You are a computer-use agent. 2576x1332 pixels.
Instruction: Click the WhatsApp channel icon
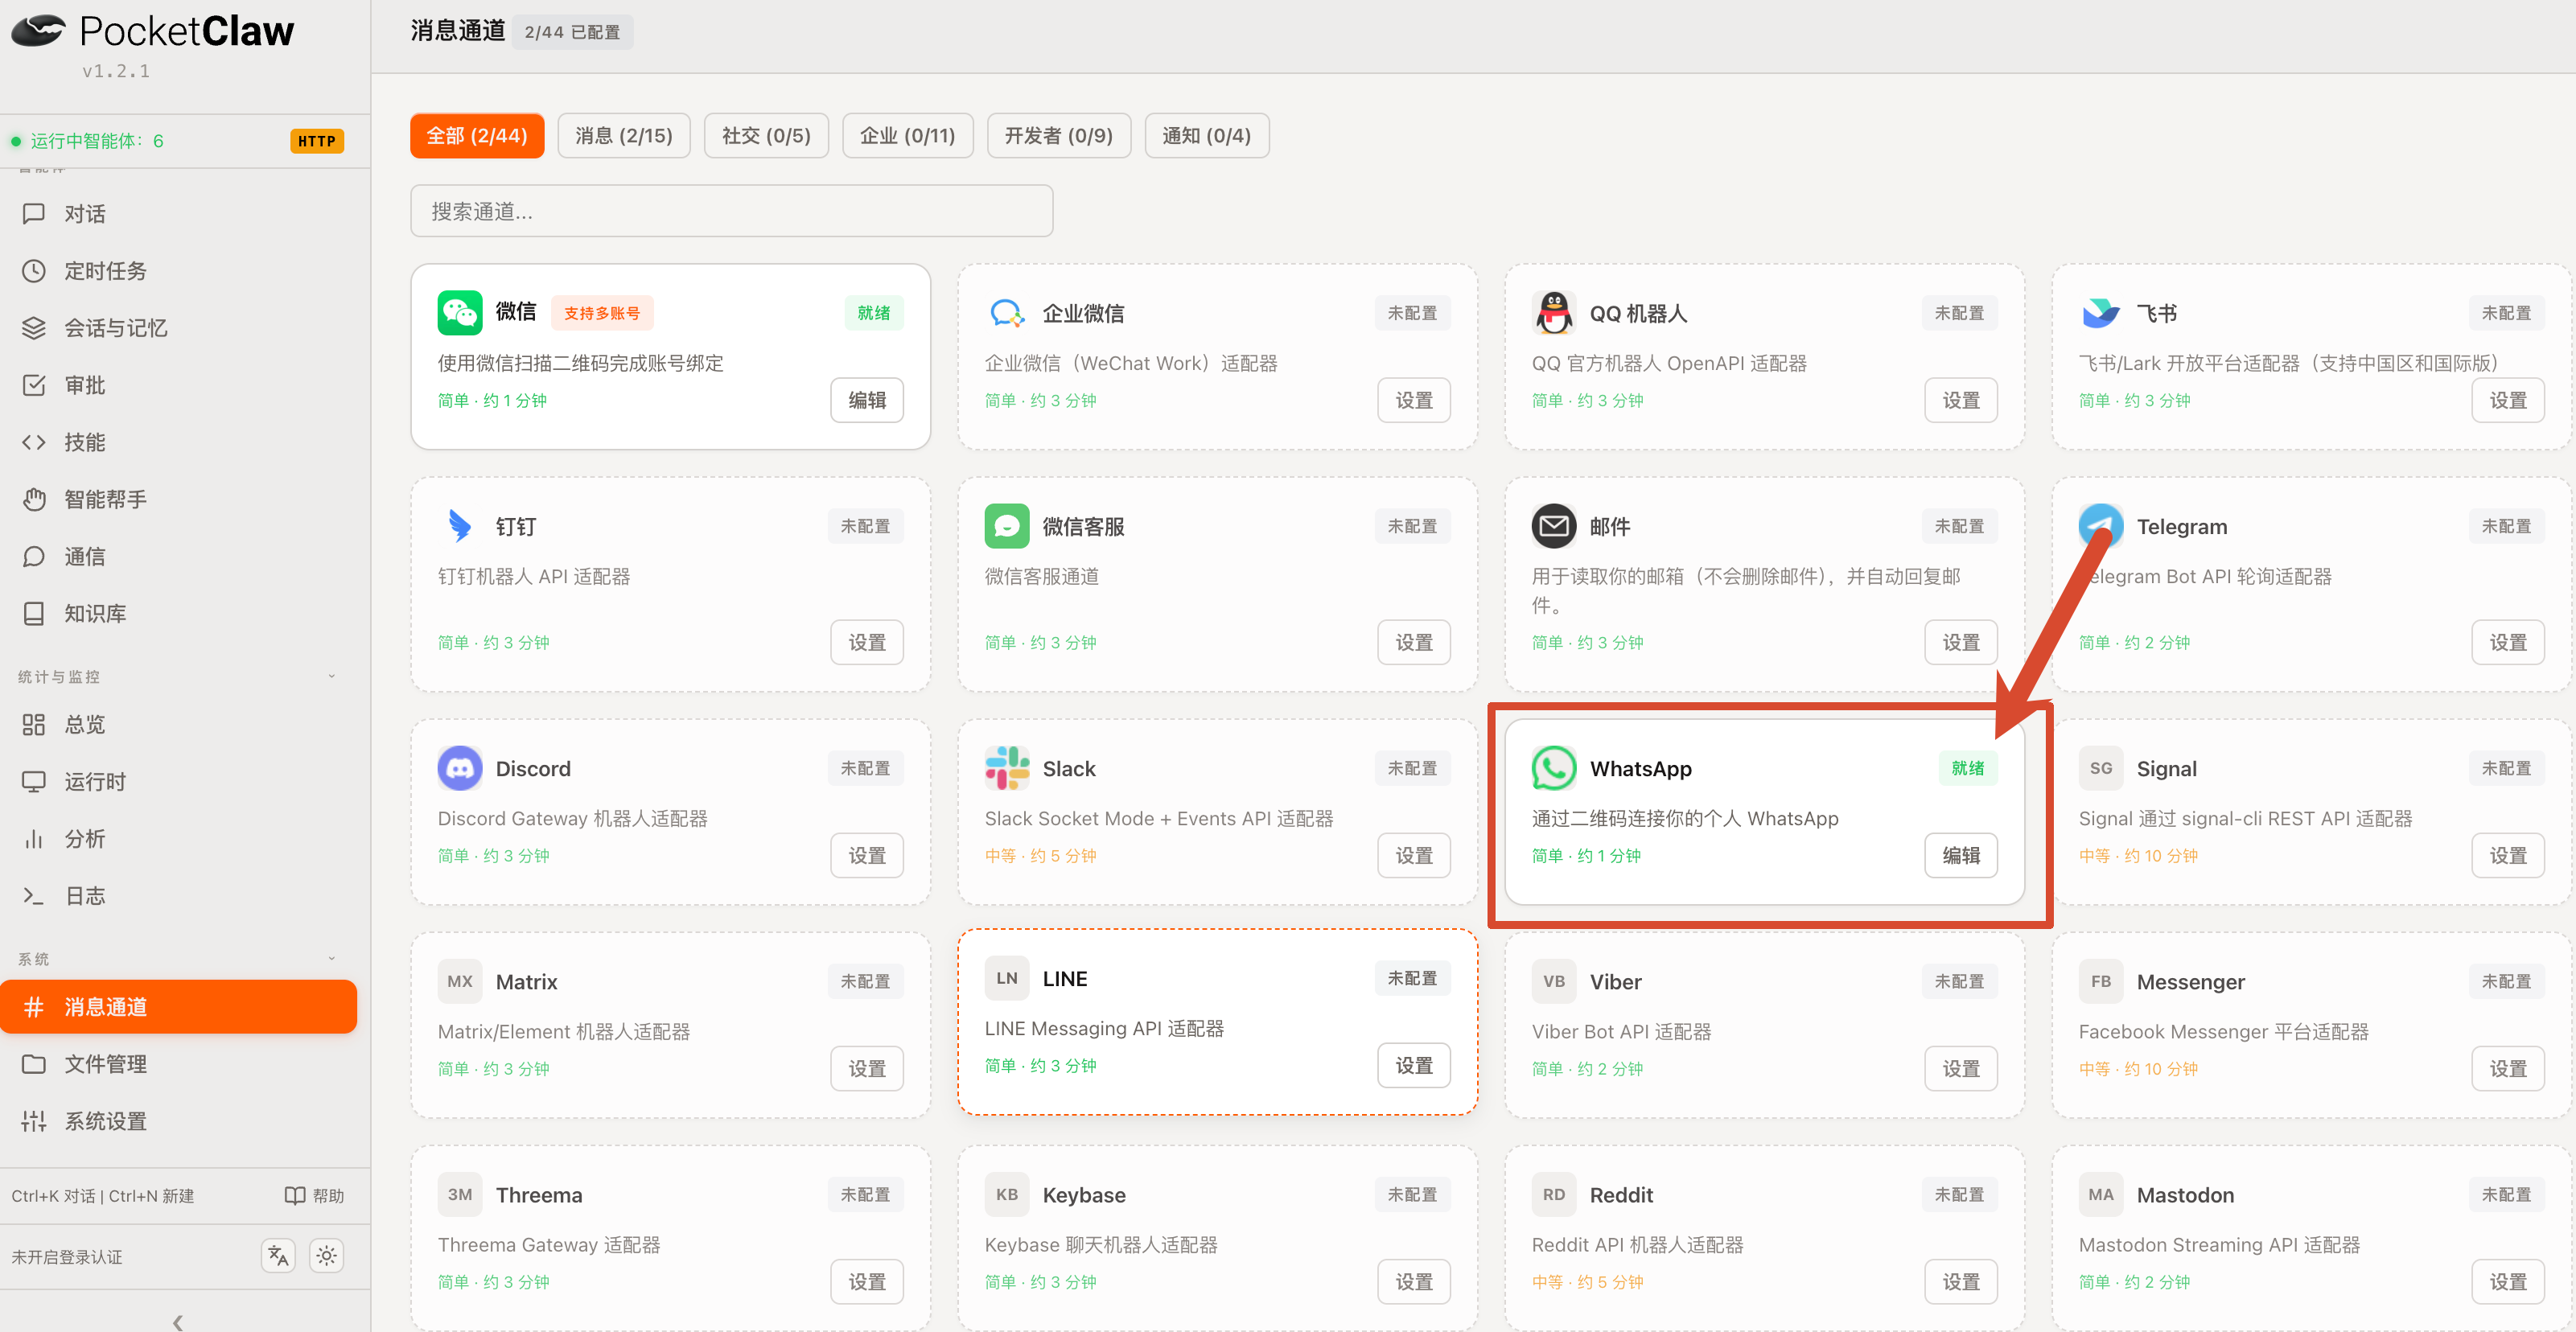click(1553, 768)
